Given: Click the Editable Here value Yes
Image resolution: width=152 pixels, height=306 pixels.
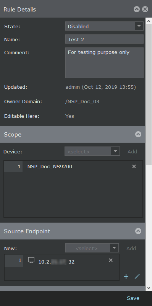Looking at the screenshot, I should click(x=70, y=116).
